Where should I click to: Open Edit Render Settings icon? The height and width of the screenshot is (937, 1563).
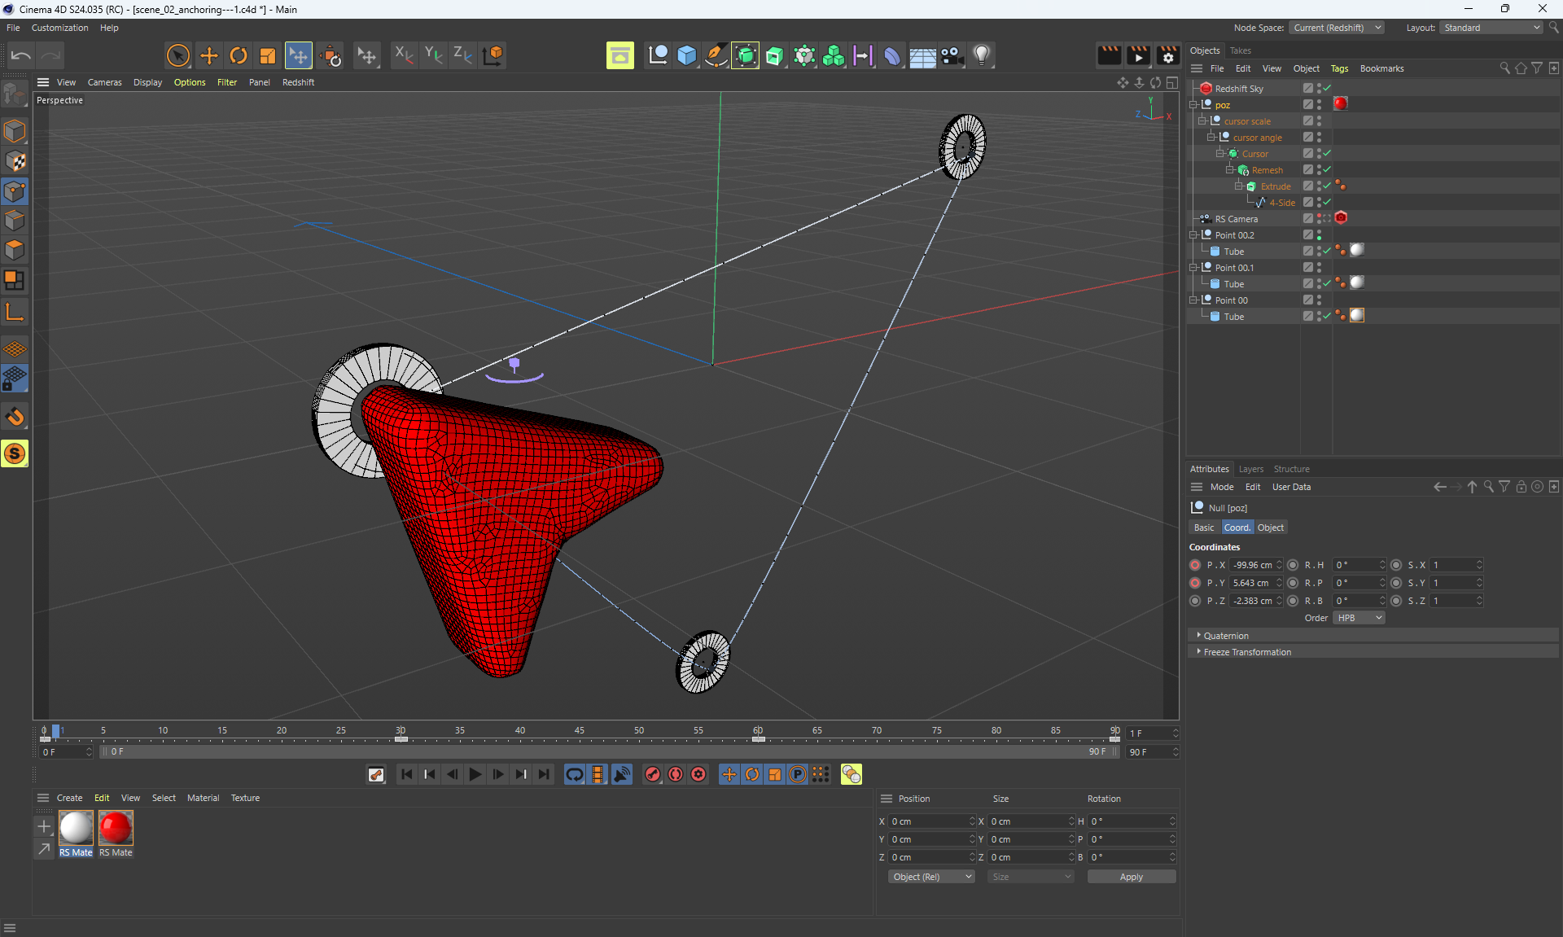pos(1167,55)
